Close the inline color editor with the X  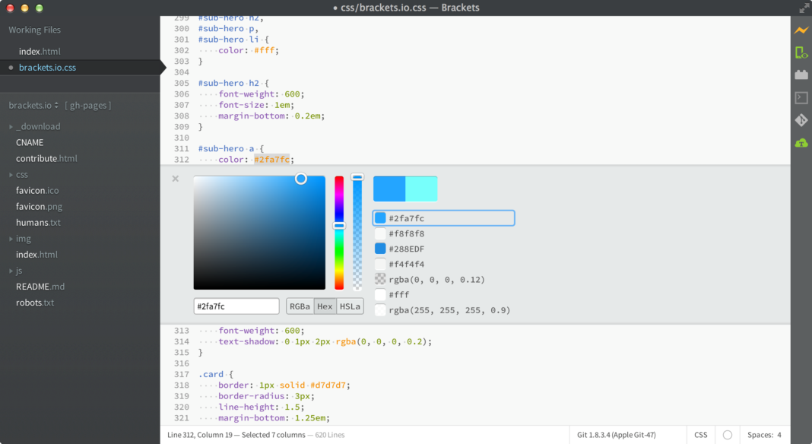click(x=176, y=179)
